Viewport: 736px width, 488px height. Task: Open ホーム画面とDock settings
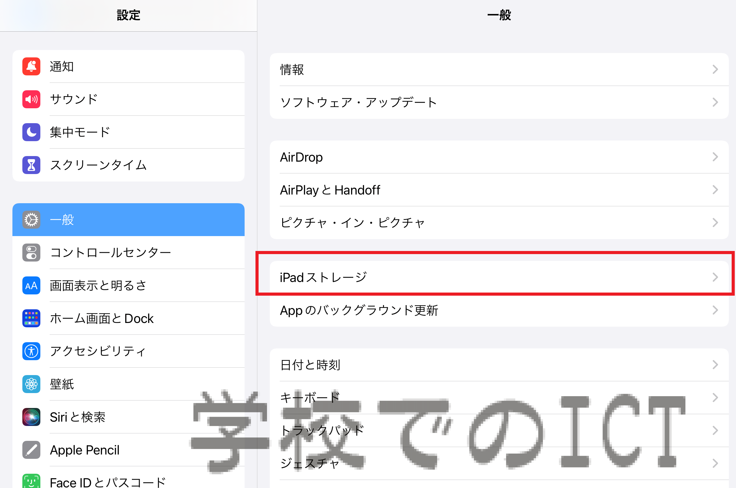pos(128,318)
